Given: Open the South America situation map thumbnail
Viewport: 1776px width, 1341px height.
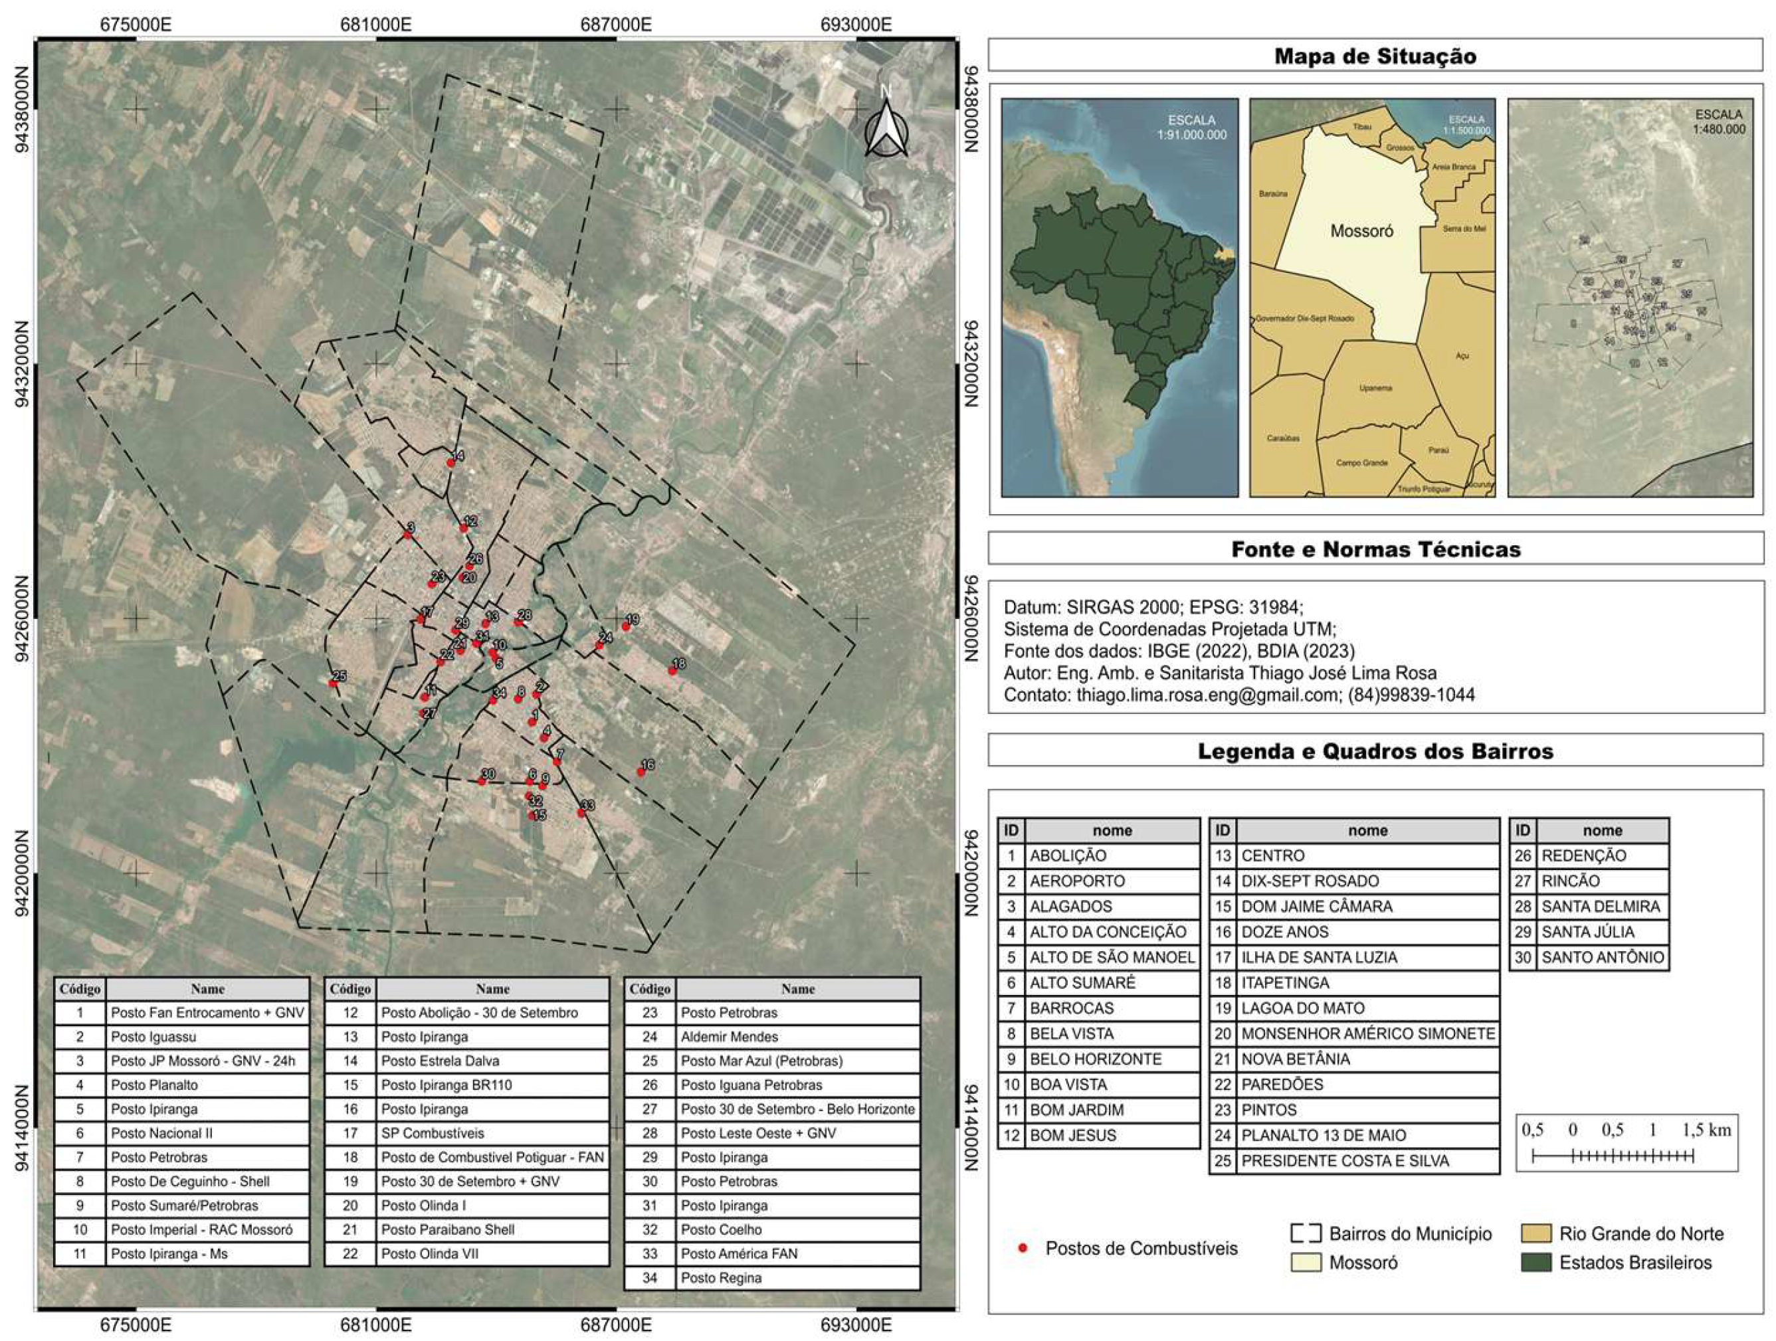Looking at the screenshot, I should (1120, 298).
